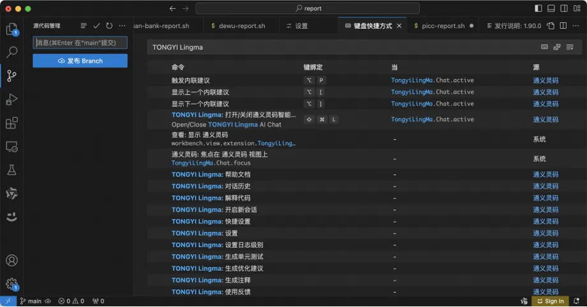Open the Search view in activity bar
This screenshot has width=587, height=307.
[11, 52]
